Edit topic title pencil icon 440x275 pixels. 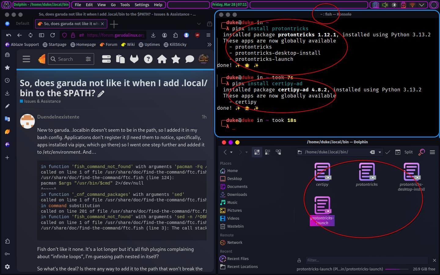101,94
